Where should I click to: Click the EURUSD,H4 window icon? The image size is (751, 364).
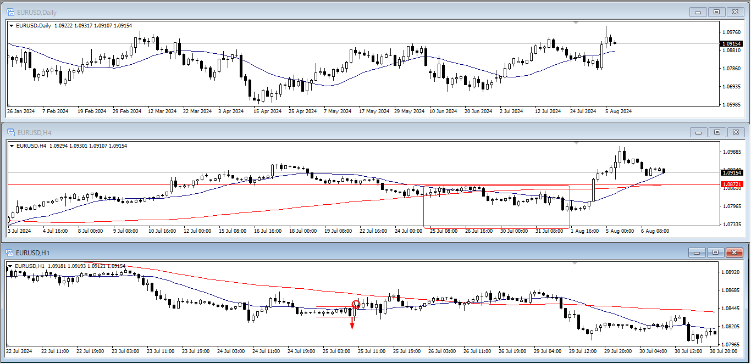[10, 132]
